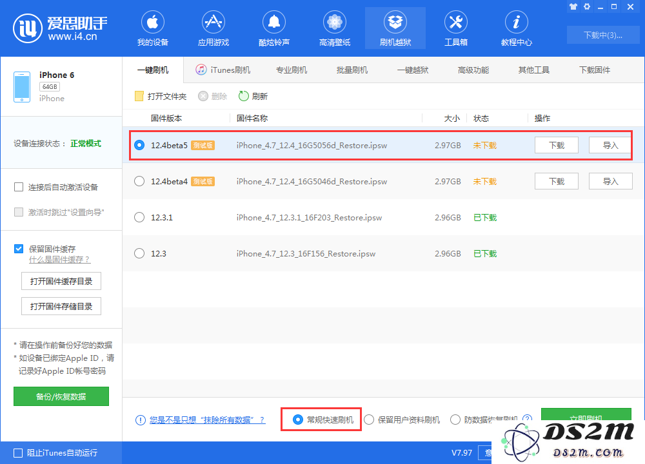Click 打开固件存储目录 button
The height and width of the screenshot is (464, 645).
coord(61,306)
